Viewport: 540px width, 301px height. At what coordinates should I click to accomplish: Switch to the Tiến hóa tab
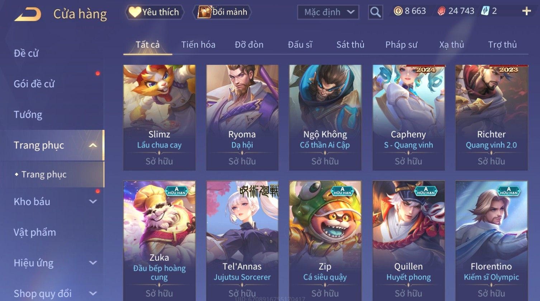point(198,45)
